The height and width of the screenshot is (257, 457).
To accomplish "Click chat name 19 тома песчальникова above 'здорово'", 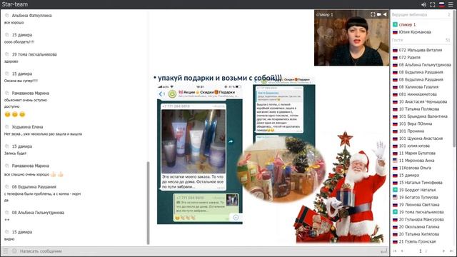I will click(34, 54).
